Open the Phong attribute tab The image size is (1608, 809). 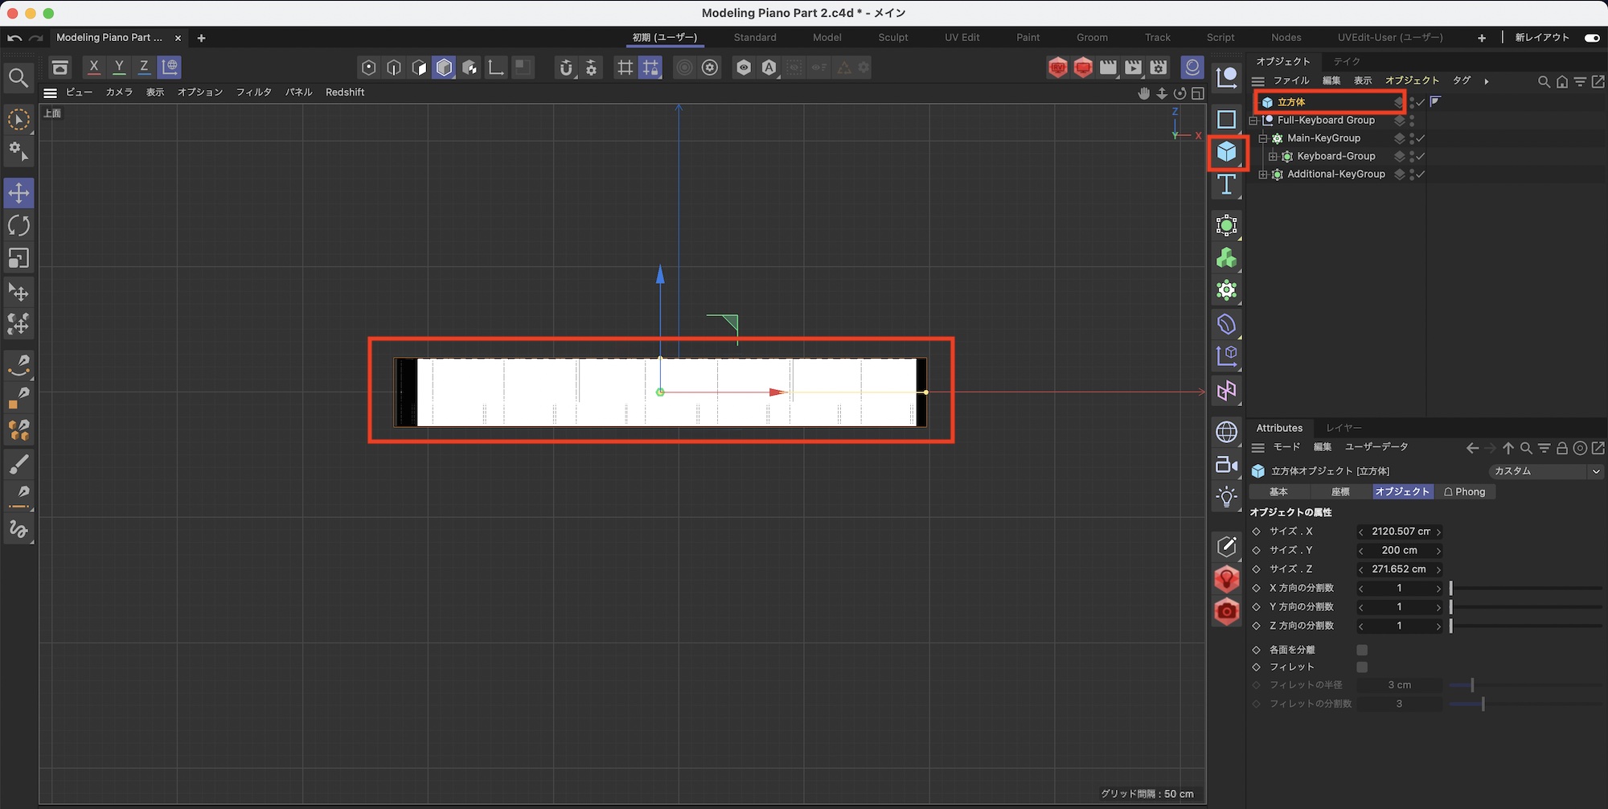[x=1464, y=492]
